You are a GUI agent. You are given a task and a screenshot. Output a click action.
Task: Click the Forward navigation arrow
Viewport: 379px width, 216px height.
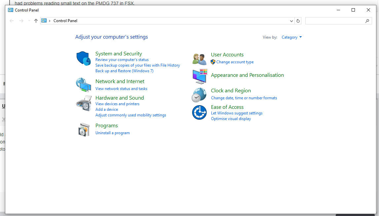21,21
